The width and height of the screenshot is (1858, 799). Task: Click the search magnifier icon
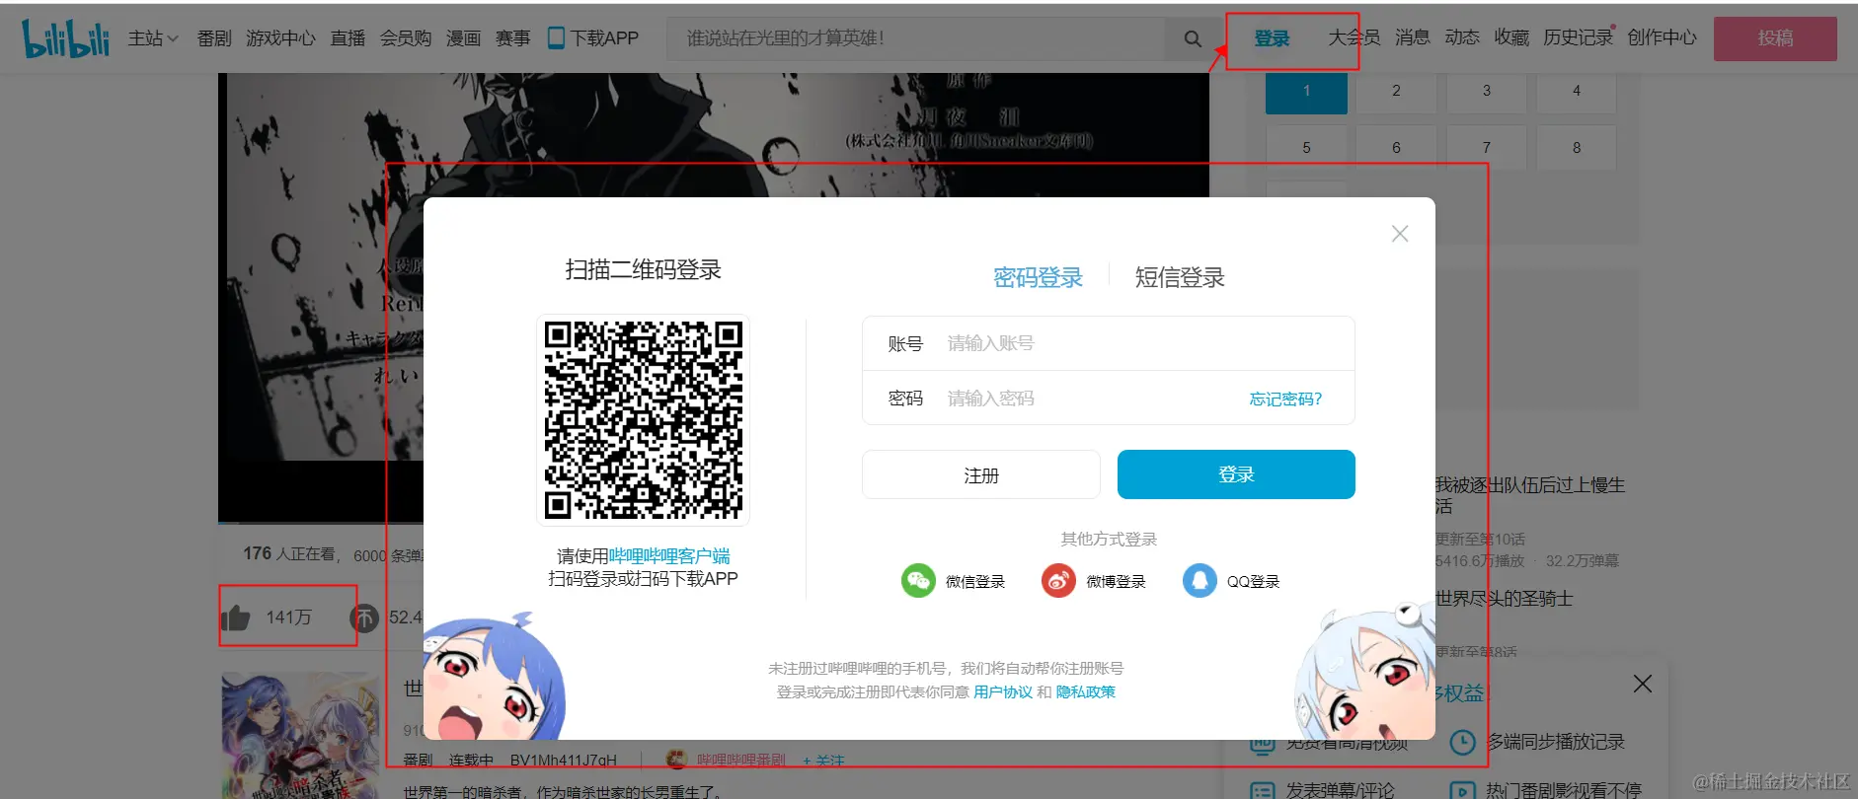(1193, 38)
